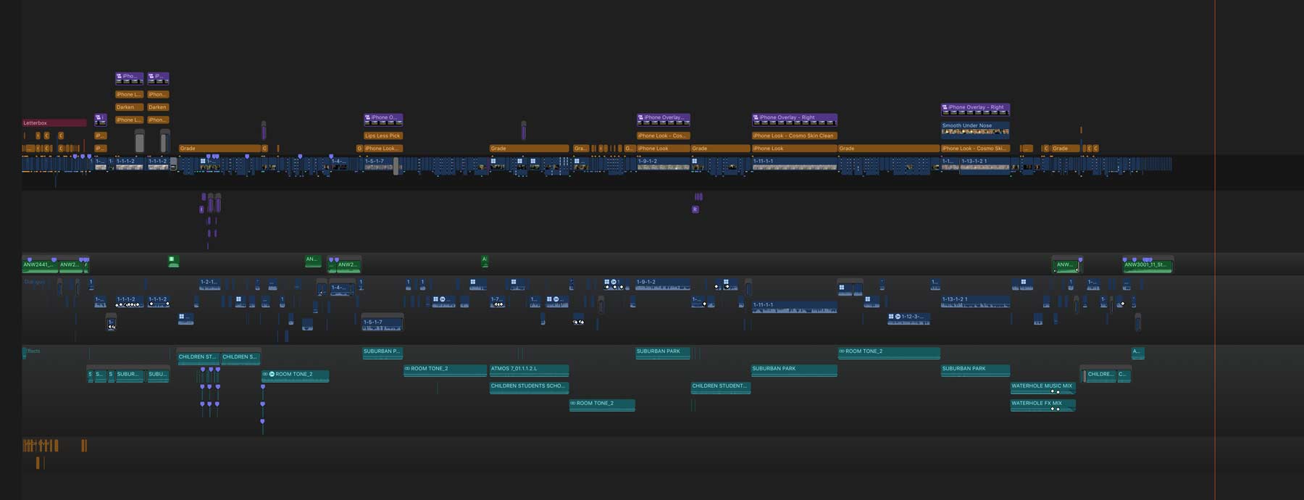Select the 1-5-1-7 dialogue audio clip

[x=383, y=325]
